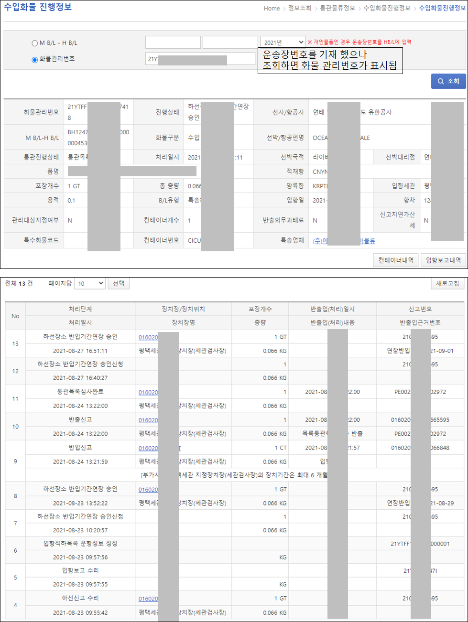
Task: Click 반출신고 stage text in row 10
Action: tap(80, 419)
